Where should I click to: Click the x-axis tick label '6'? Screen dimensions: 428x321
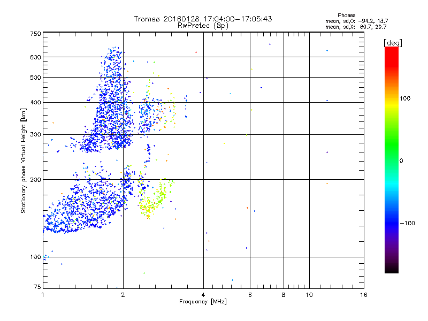tap(250, 295)
